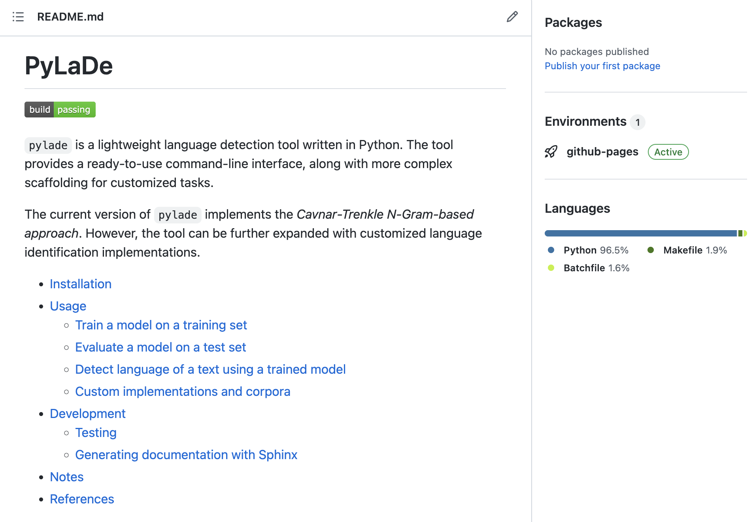Click the PyLaDe main heading
755x522 pixels.
(69, 66)
